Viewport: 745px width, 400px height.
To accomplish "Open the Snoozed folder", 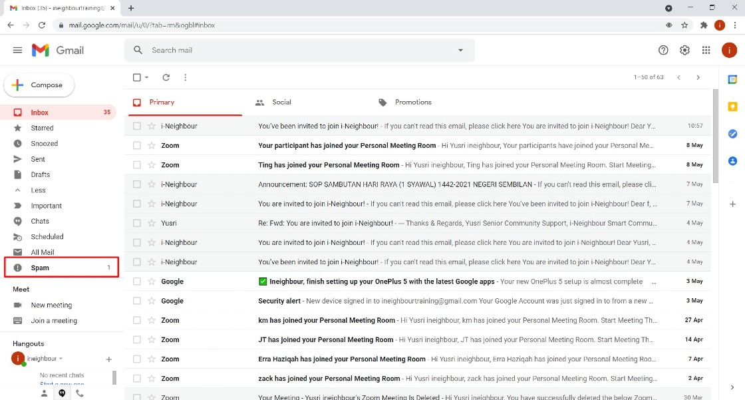I will pos(44,144).
